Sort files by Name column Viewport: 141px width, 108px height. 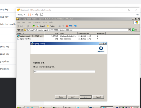[30, 34]
